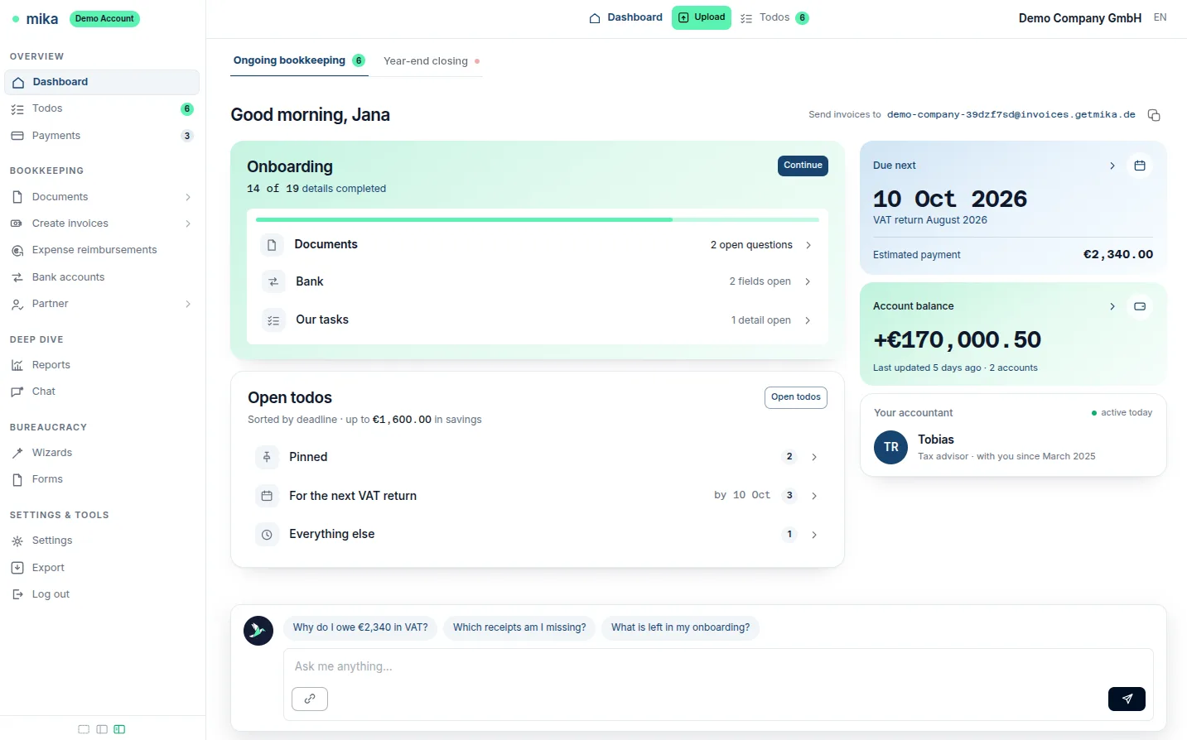Click the calendar icon in Due next card
The image size is (1187, 740).
coord(1140,166)
